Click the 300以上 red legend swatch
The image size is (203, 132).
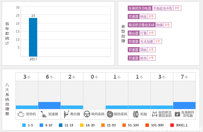point(172,125)
